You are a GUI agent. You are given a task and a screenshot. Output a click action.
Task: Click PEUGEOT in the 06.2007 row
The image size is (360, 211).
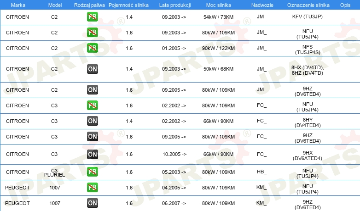[x=17, y=203]
